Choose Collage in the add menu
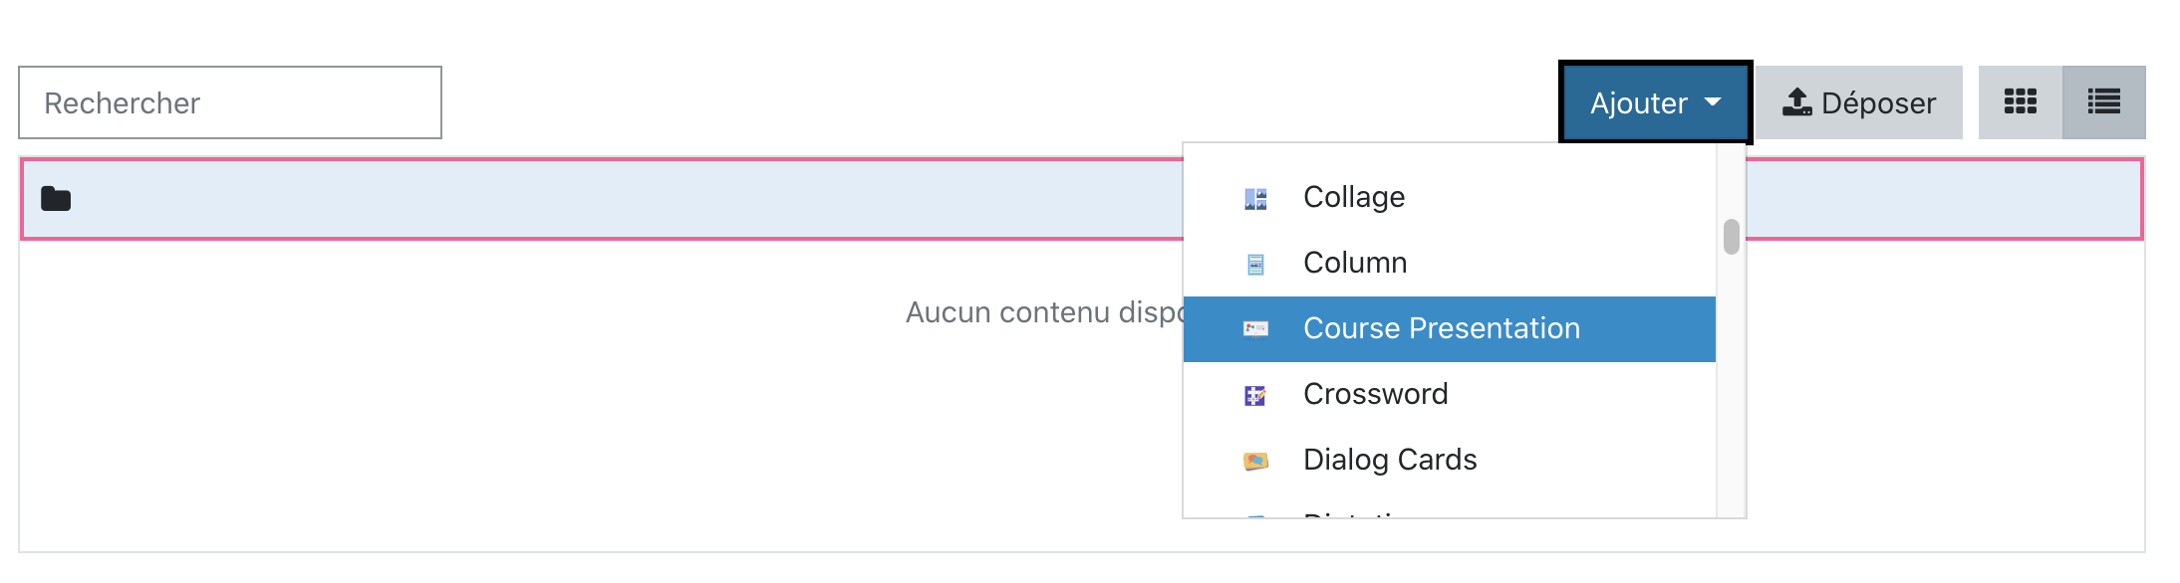2180x583 pixels. tap(1353, 197)
